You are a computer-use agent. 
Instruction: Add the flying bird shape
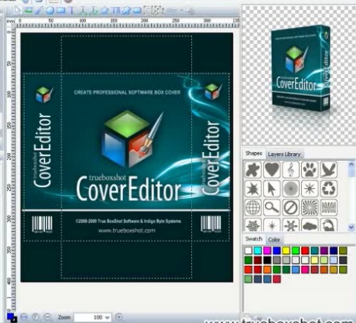coord(329,169)
